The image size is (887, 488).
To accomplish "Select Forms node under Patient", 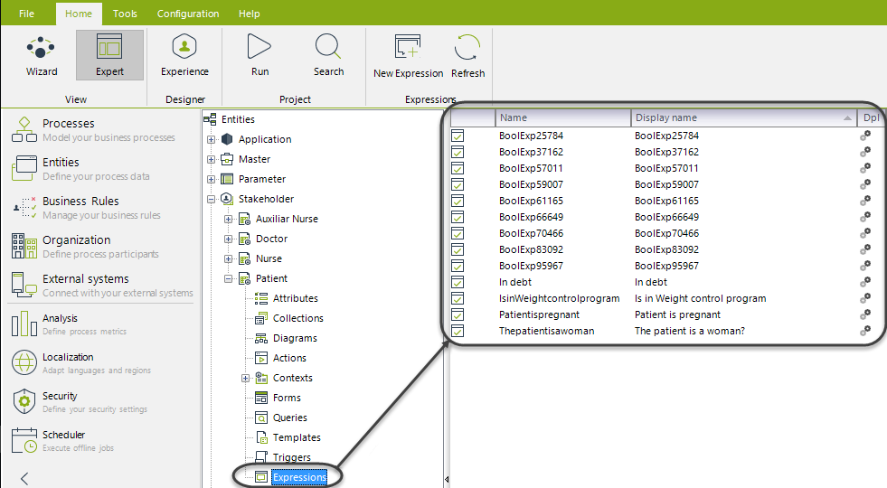I will pyautogui.click(x=287, y=398).
